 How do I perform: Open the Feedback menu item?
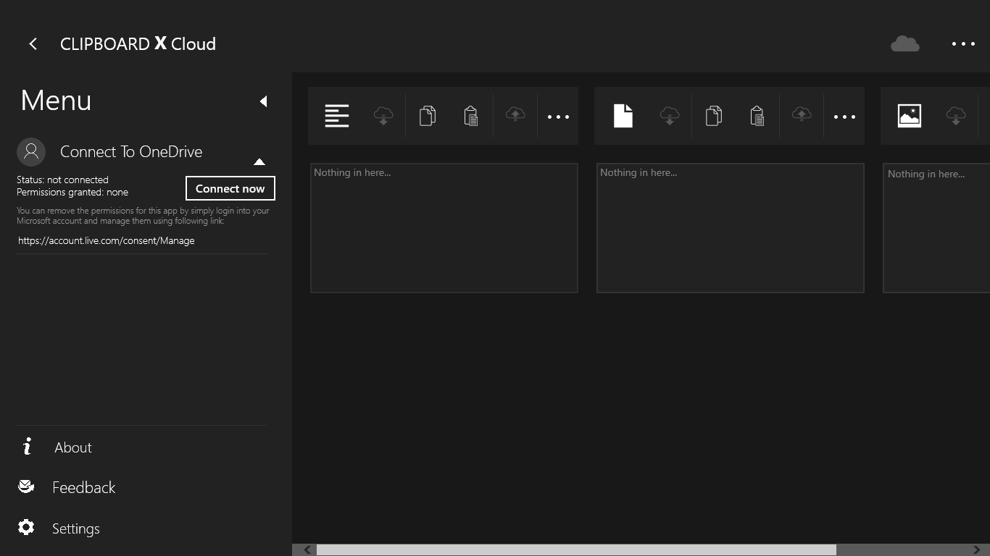(x=83, y=488)
